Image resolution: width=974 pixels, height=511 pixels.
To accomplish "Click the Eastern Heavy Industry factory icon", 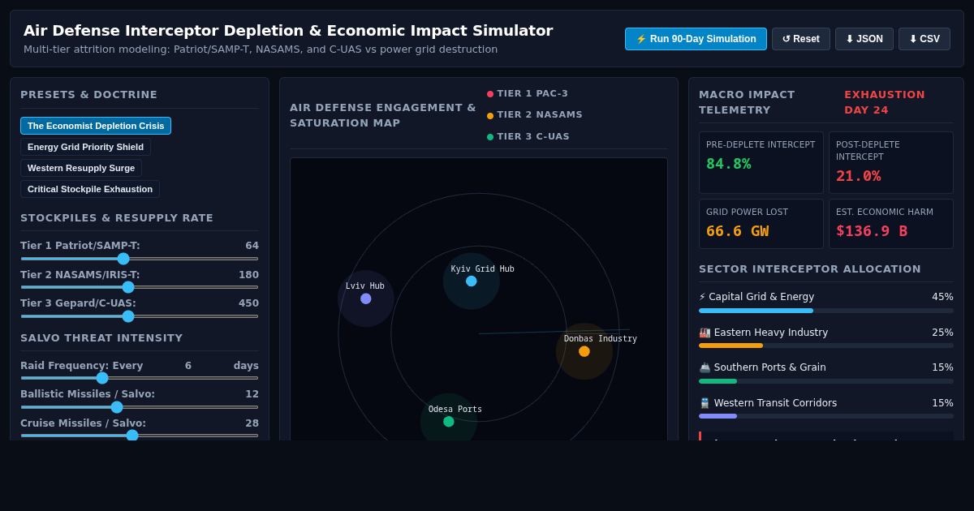I will [705, 333].
